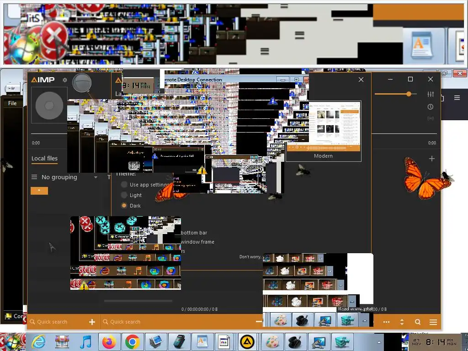Select the Modern skin thumbnail
Screen dimensions: 468x351
click(x=323, y=131)
